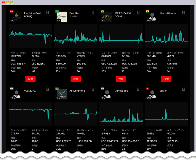Bookmark the Lavish strategy card
196x161 pixels.
183,90
